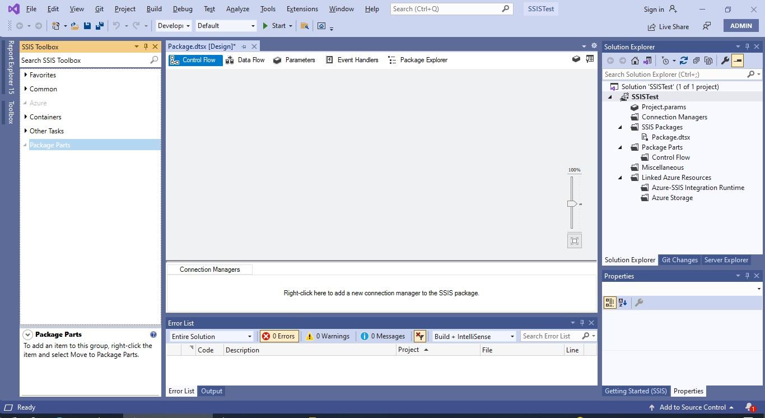
Task: Click the Find in Files toolbar icon
Action: click(304, 26)
